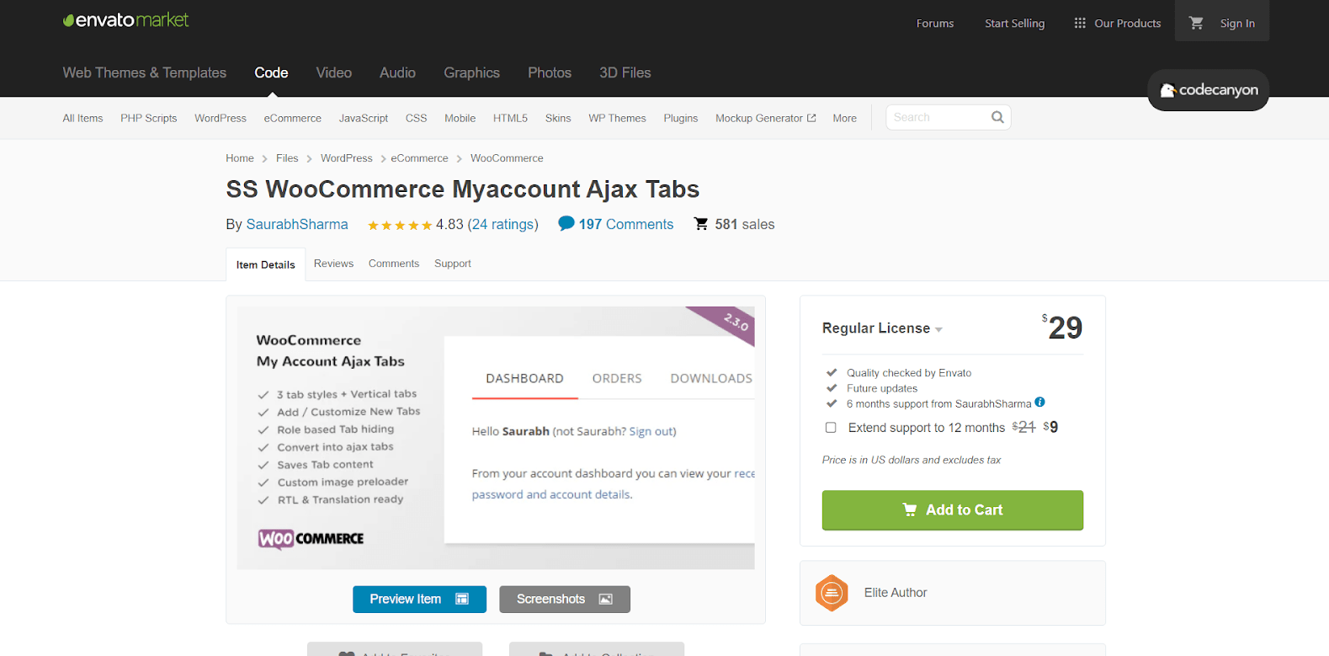Image resolution: width=1329 pixels, height=656 pixels.
Task: Click the Screenshots button
Action: pos(565,599)
